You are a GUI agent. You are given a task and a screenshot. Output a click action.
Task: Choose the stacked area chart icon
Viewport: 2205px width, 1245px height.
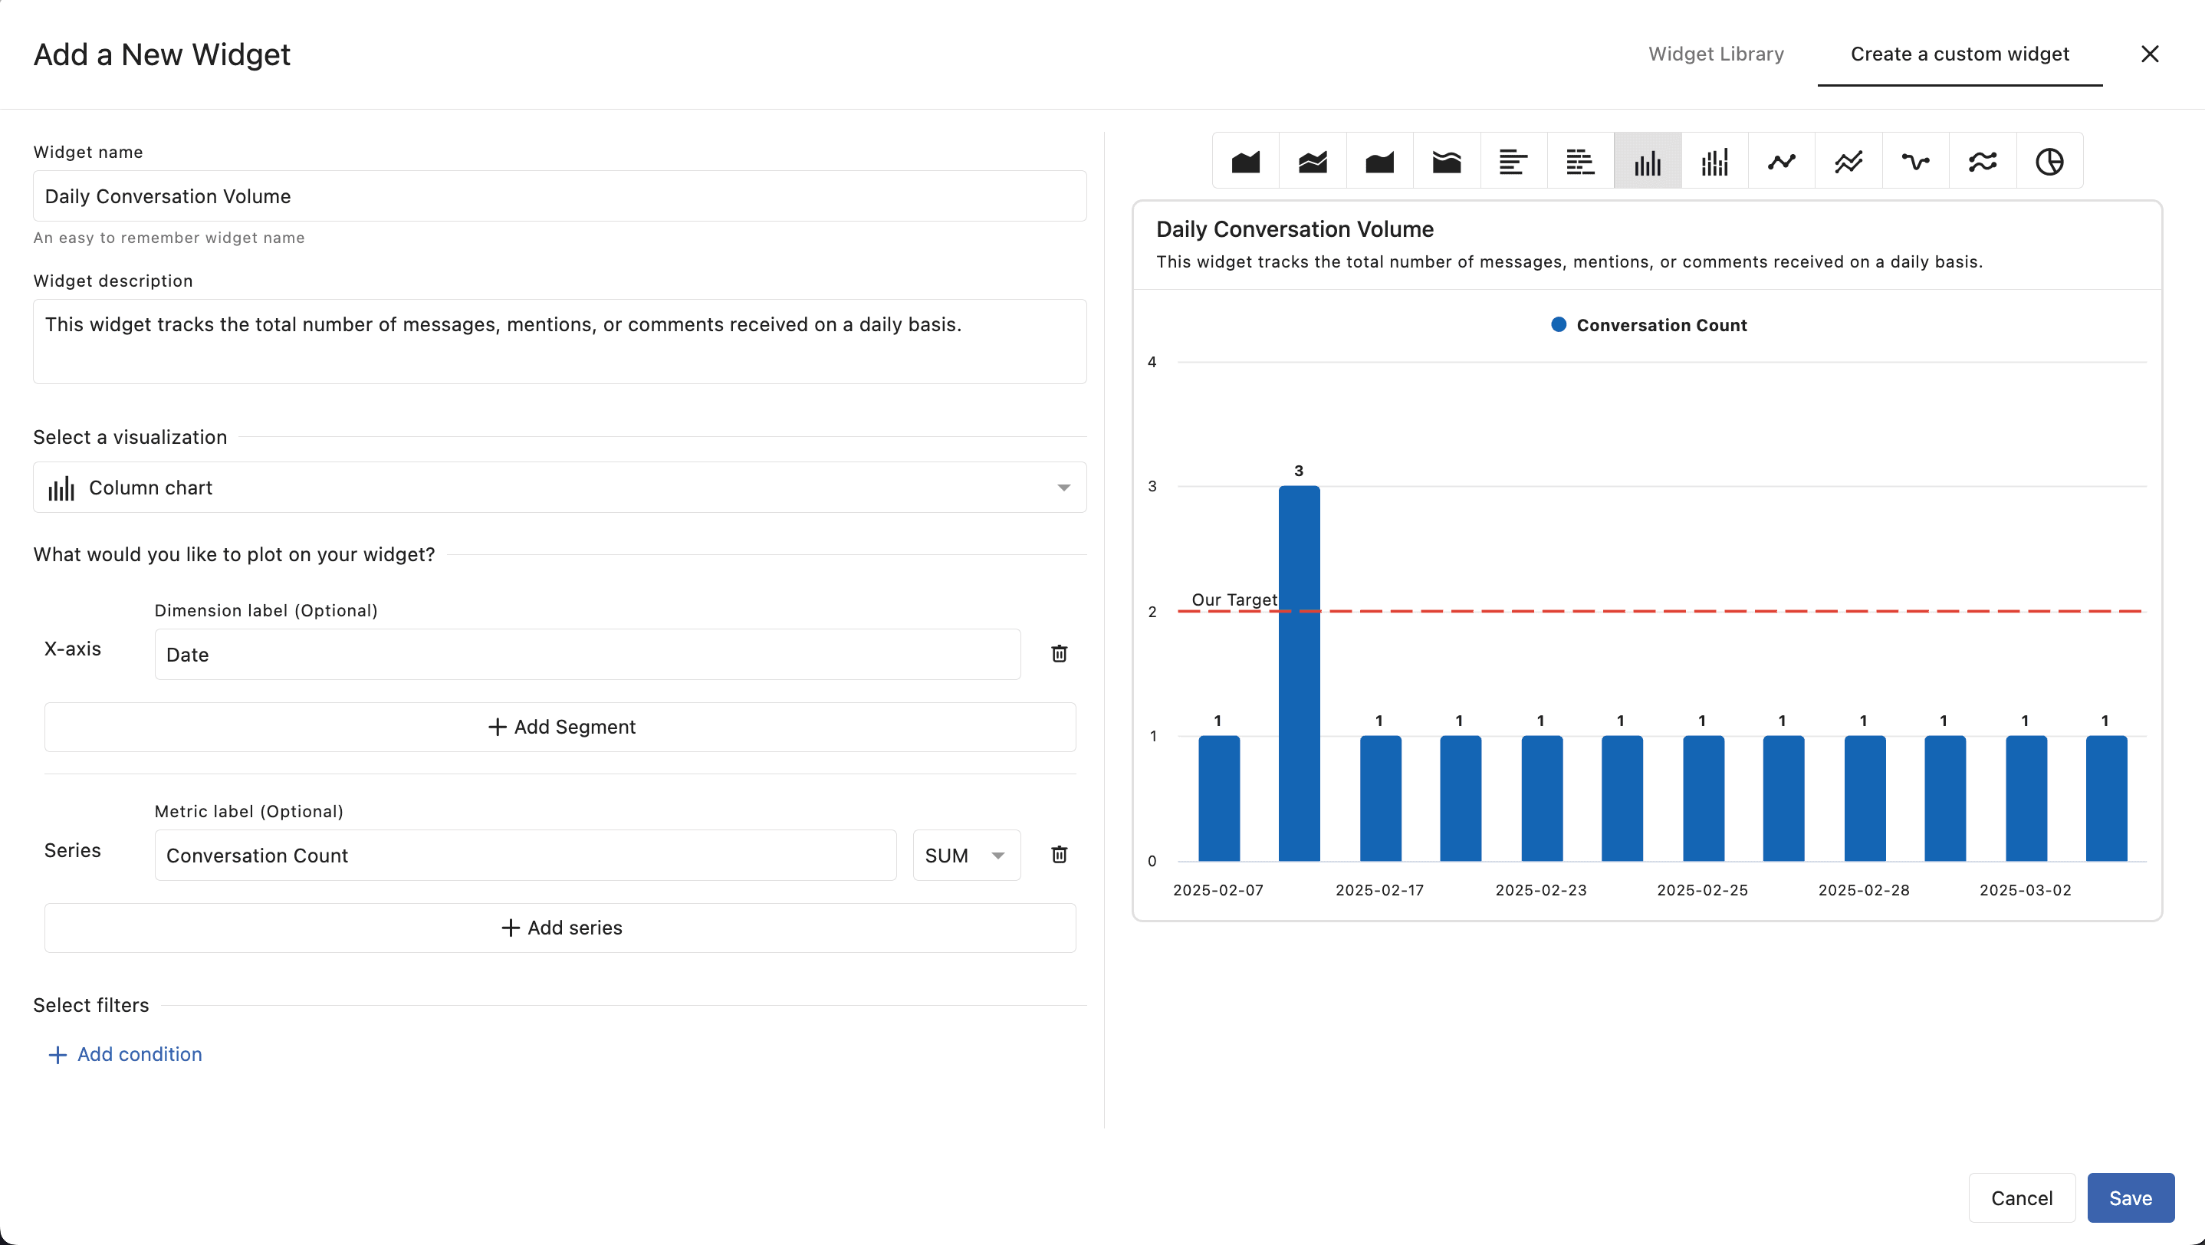coord(1313,162)
